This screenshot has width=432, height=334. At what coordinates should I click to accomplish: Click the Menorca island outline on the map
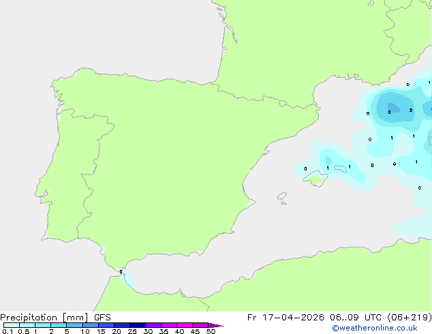(x=341, y=168)
